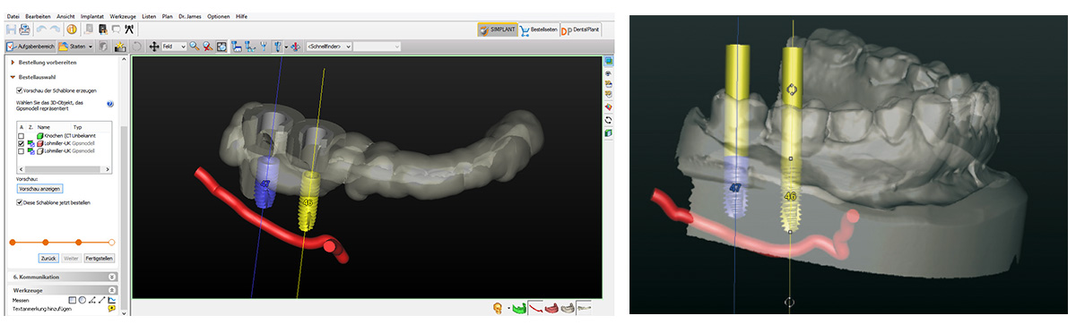Click the orange info circle icon
1076x333 pixels.
(71, 29)
